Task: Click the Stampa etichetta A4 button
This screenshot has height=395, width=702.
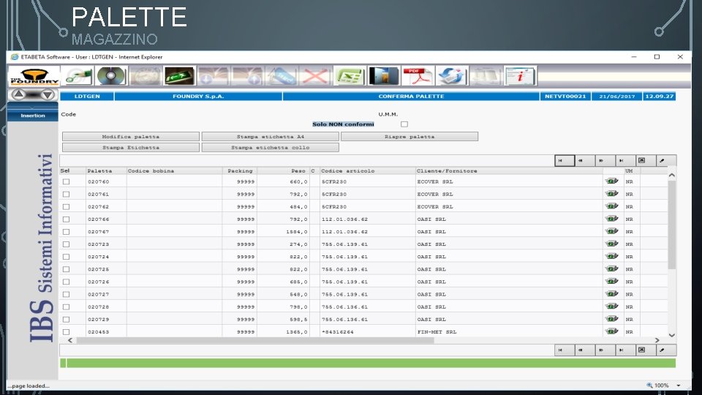Action: click(271, 137)
